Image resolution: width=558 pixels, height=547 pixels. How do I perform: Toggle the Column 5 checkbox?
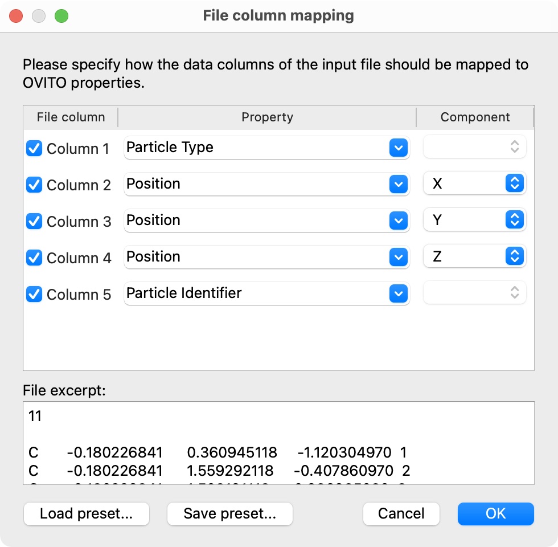pos(34,295)
